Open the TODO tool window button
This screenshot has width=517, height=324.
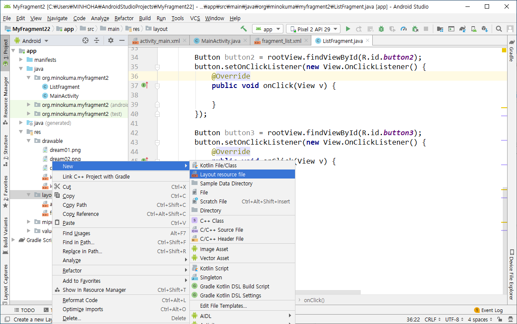pyautogui.click(x=24, y=310)
